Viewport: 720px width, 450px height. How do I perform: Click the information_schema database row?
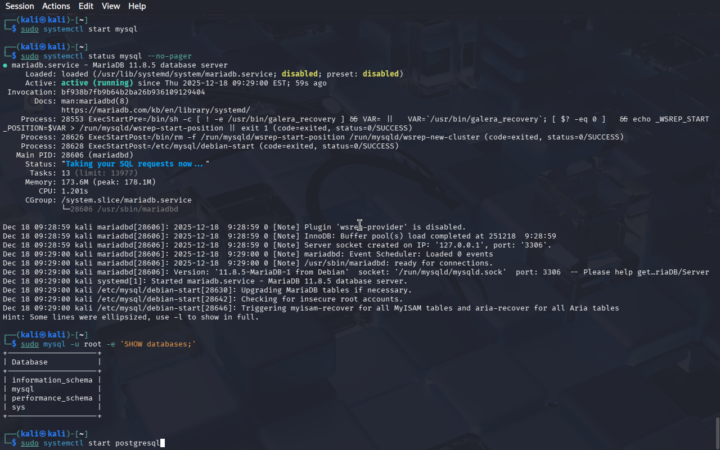(x=52, y=380)
